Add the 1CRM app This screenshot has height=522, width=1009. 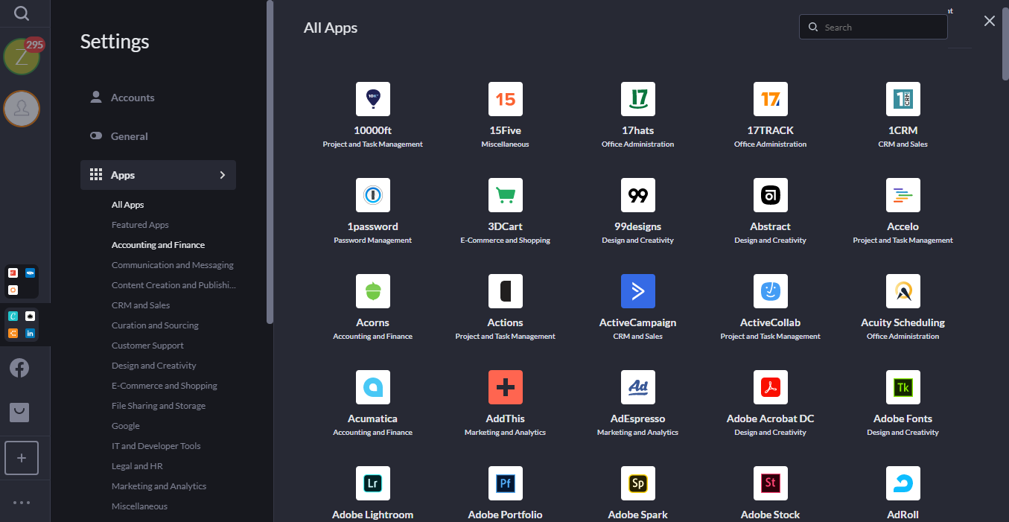click(x=903, y=99)
